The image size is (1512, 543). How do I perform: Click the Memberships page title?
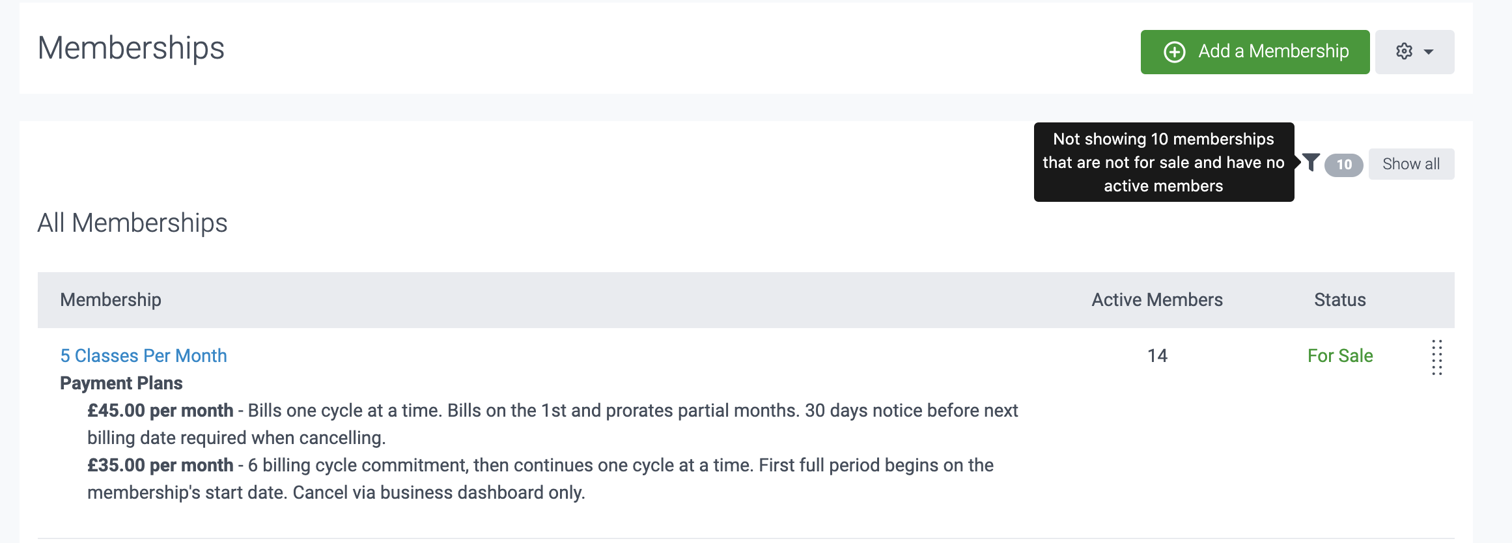tap(131, 48)
